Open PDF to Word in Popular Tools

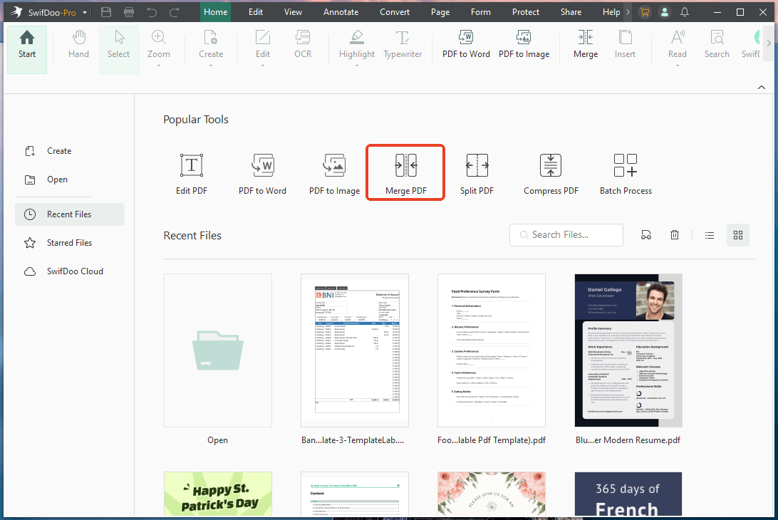coord(262,174)
